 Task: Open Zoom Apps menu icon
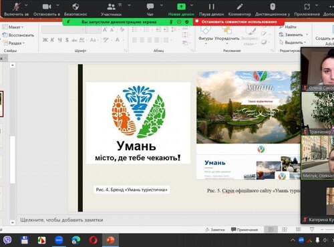(307, 7)
